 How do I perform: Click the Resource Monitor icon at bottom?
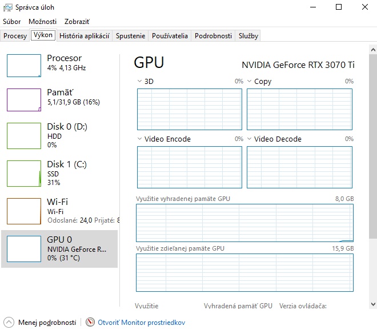(90, 322)
